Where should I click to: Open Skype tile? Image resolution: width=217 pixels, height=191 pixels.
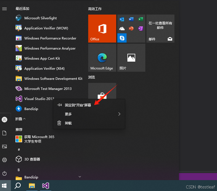tap(122, 38)
